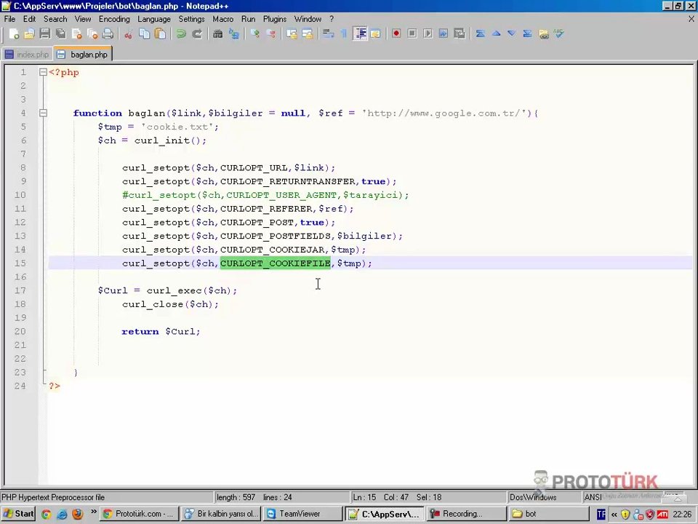Image resolution: width=698 pixels, height=524 pixels.
Task: Open the Replace dialog icon
Action: tap(233, 34)
